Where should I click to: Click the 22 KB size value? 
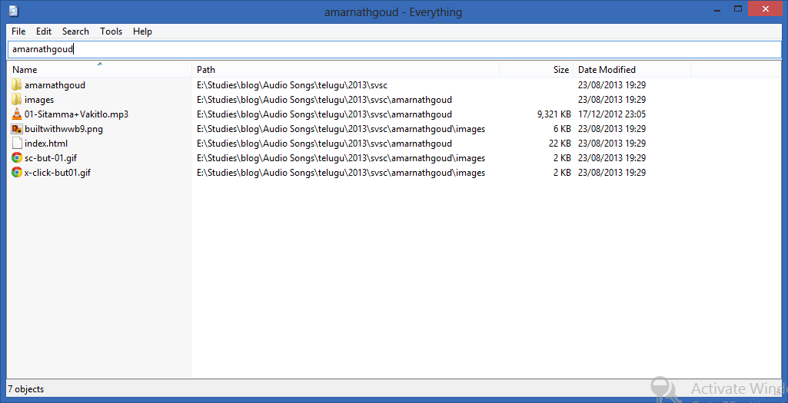point(560,143)
